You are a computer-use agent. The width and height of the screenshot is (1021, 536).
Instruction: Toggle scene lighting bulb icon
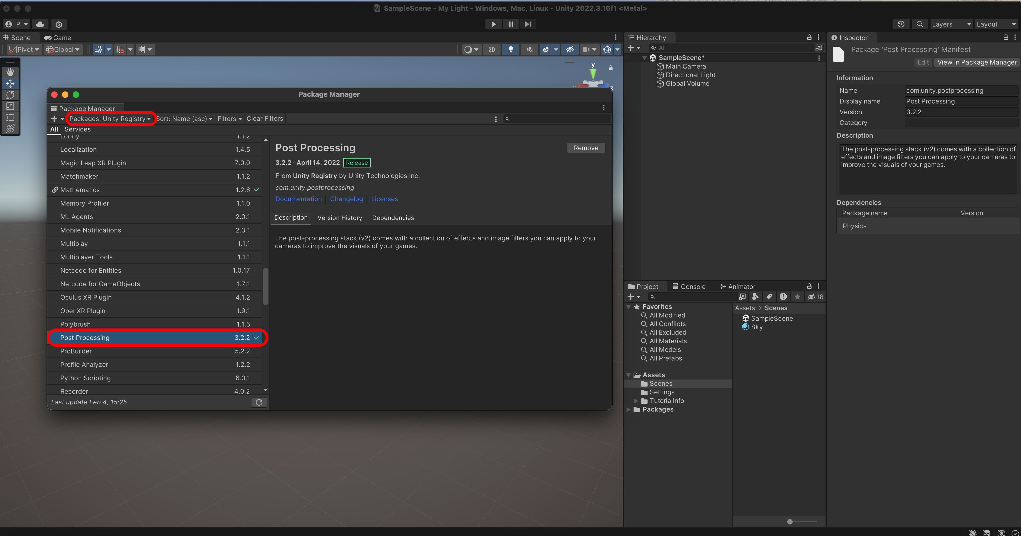pos(510,49)
